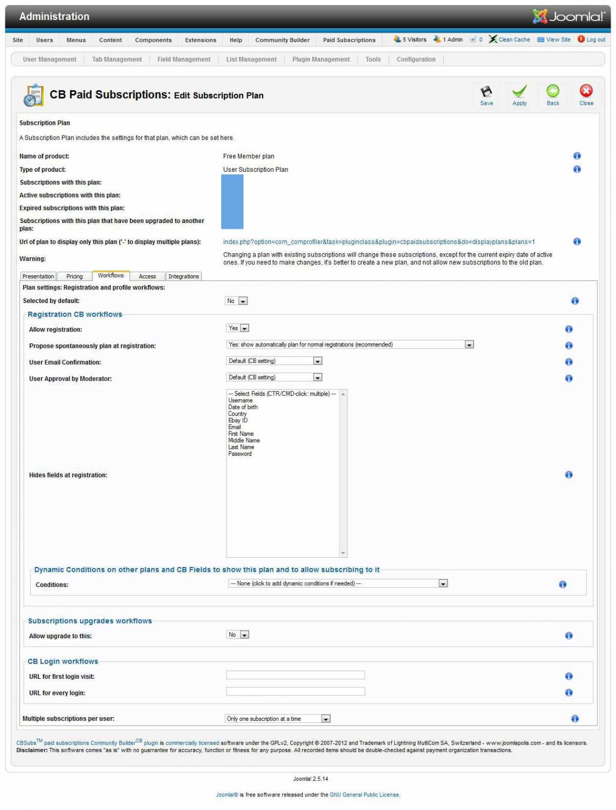Open info icon for Conditions row
This screenshot has height=810, width=616.
[x=563, y=584]
